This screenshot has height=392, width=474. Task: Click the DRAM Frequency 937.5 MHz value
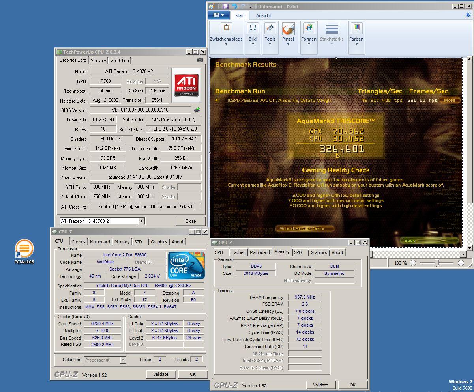pos(305,297)
